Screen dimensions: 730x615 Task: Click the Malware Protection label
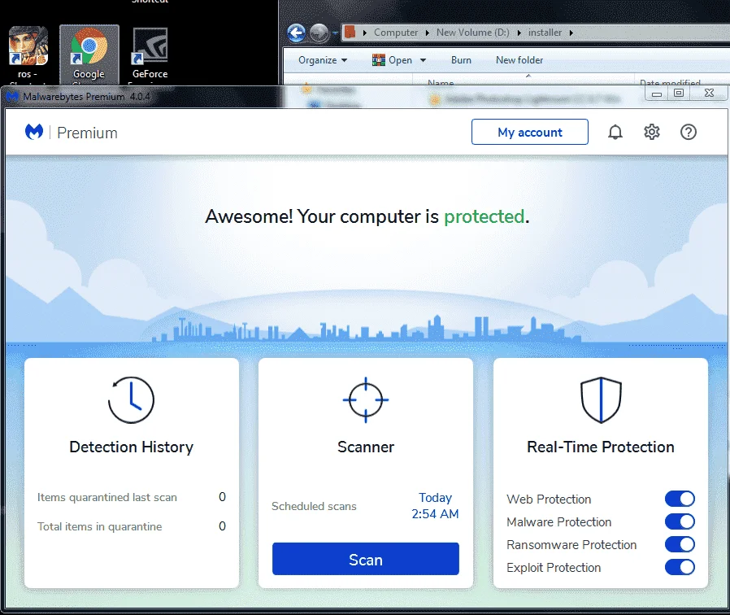pyautogui.click(x=558, y=522)
